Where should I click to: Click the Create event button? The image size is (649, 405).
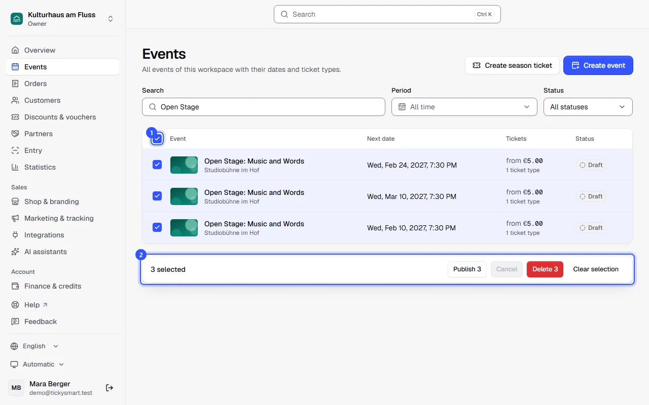pos(598,65)
